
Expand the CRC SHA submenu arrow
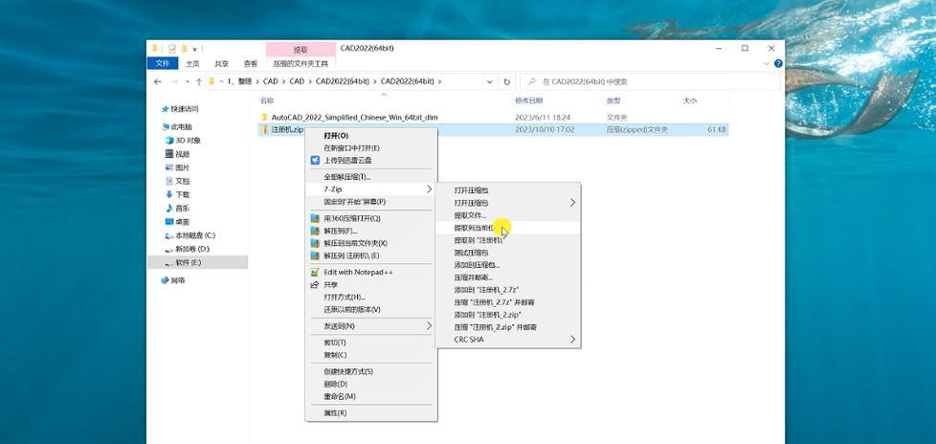tap(572, 339)
